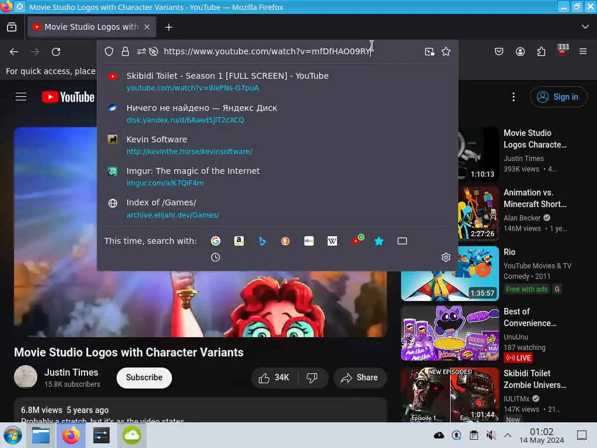The image size is (597, 448).
Task: Subscribe to Justin Times
Action: point(145,377)
